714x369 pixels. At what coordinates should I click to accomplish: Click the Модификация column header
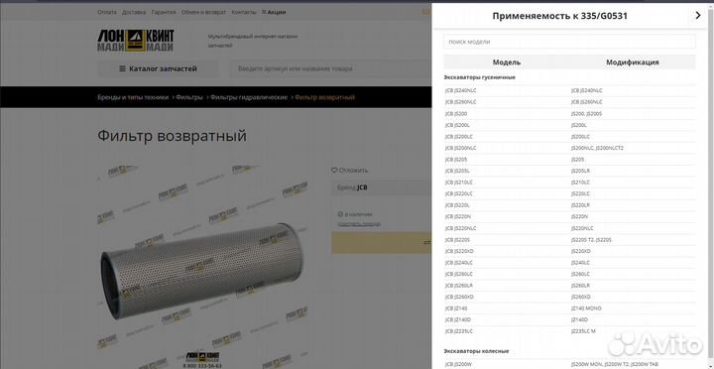633,62
